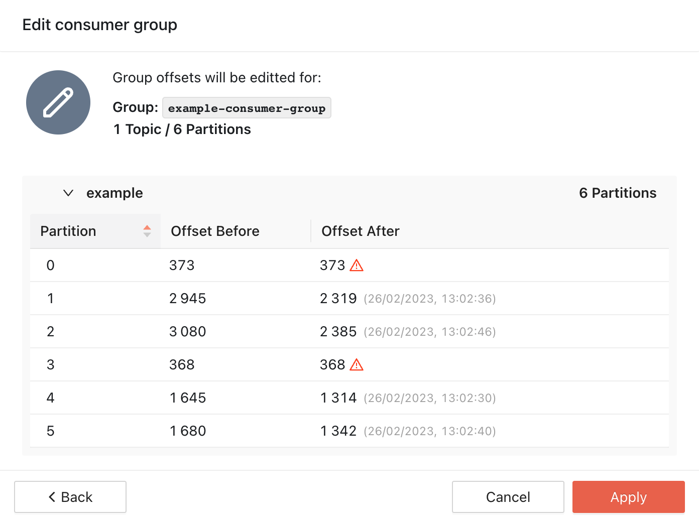The width and height of the screenshot is (699, 522).
Task: Click offset before value 1 680
Action: (188, 431)
